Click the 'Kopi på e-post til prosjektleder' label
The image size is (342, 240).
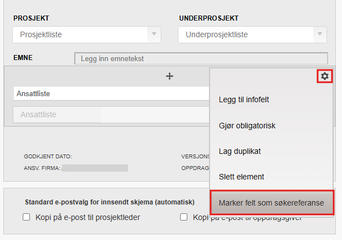[x=87, y=217]
